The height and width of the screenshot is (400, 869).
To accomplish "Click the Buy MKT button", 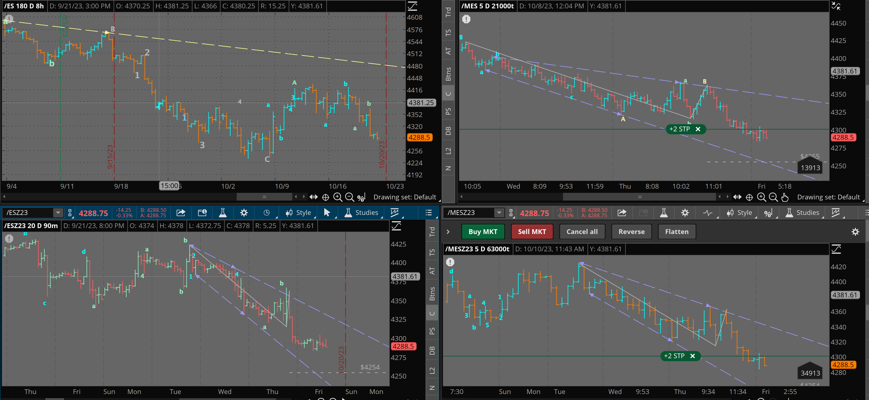I will (x=483, y=232).
